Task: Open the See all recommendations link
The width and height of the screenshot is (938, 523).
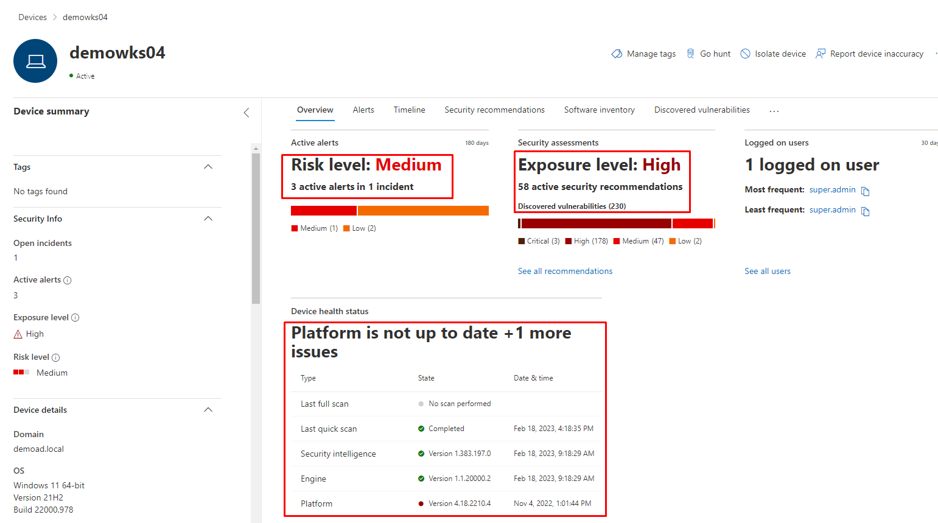Action: (565, 272)
